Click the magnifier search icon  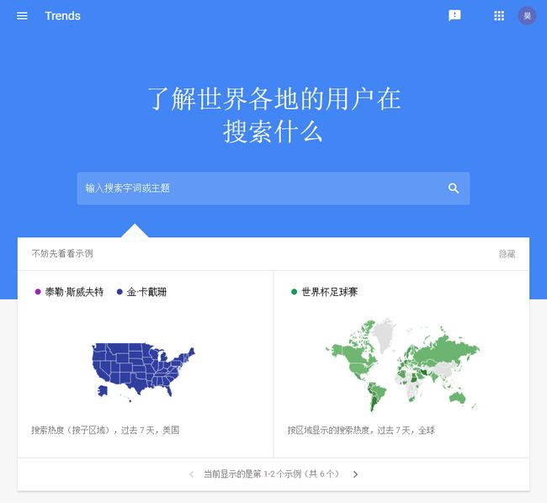point(454,188)
